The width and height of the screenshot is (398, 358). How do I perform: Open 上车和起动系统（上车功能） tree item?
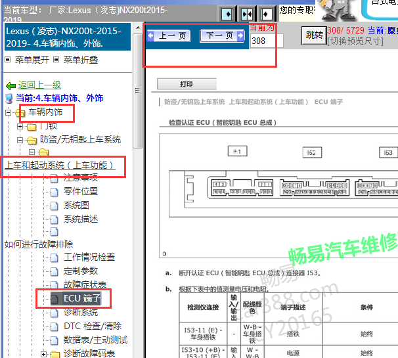click(x=60, y=166)
